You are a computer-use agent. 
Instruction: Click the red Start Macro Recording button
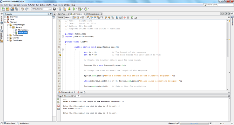[x=124, y=18]
